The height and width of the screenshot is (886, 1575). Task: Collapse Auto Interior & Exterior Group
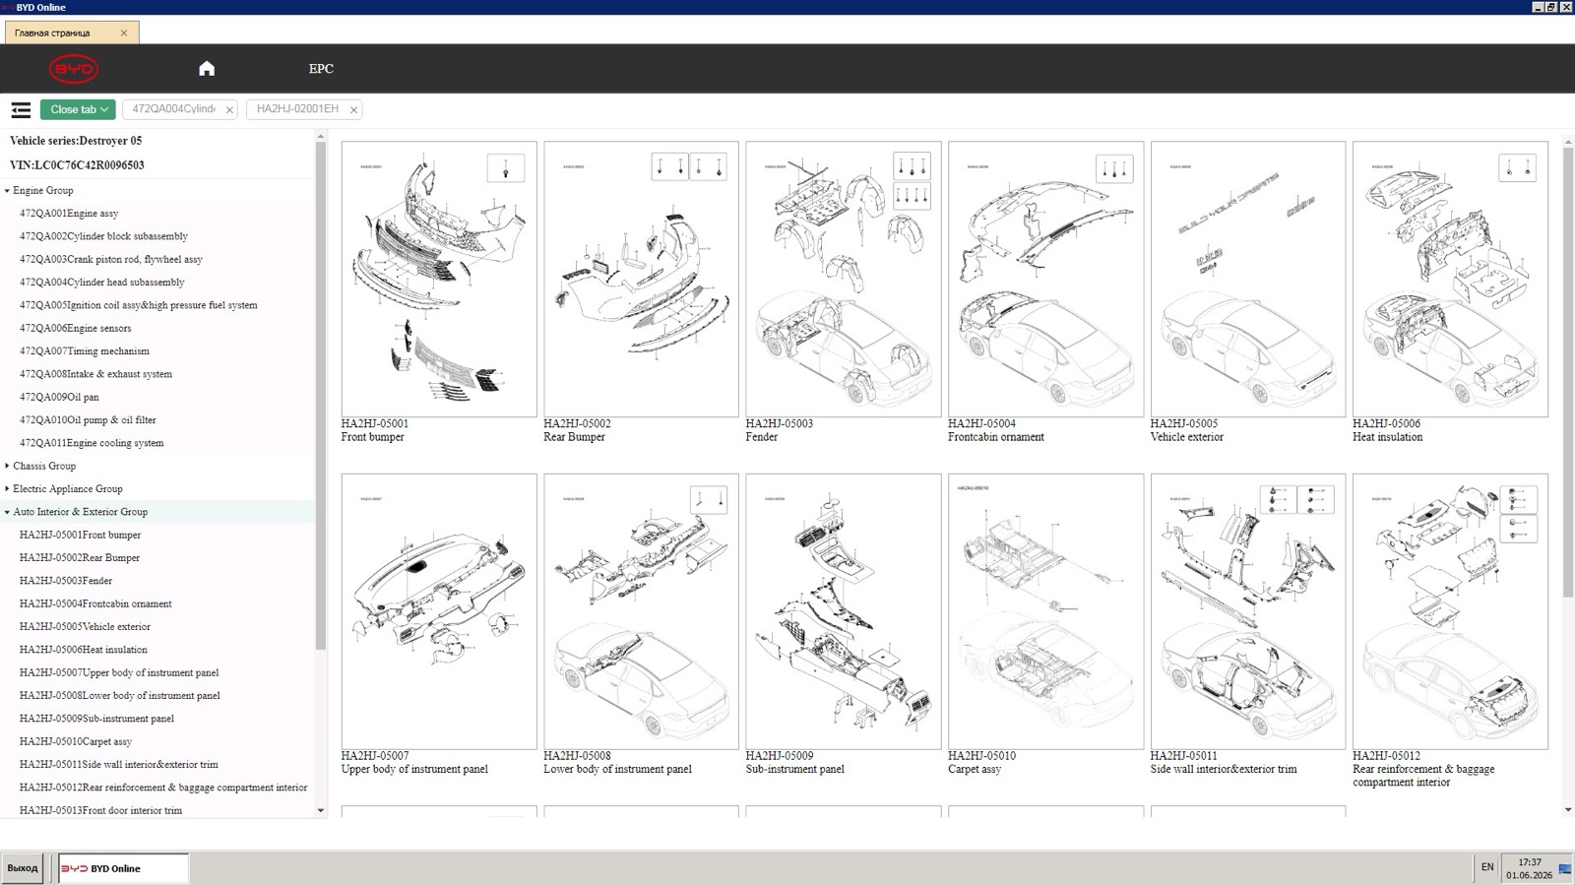tap(7, 512)
